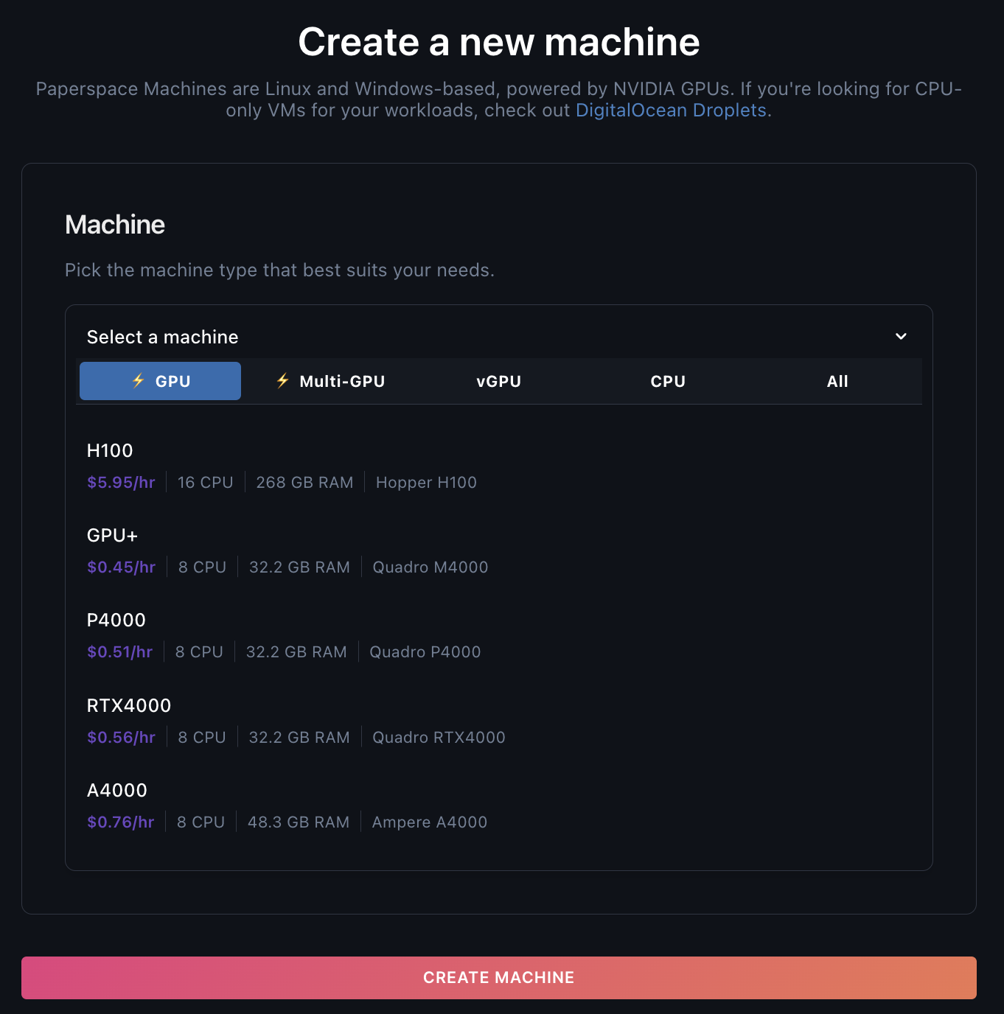This screenshot has width=1004, height=1014.
Task: Click the $0.76/hr price
Action: (120, 822)
